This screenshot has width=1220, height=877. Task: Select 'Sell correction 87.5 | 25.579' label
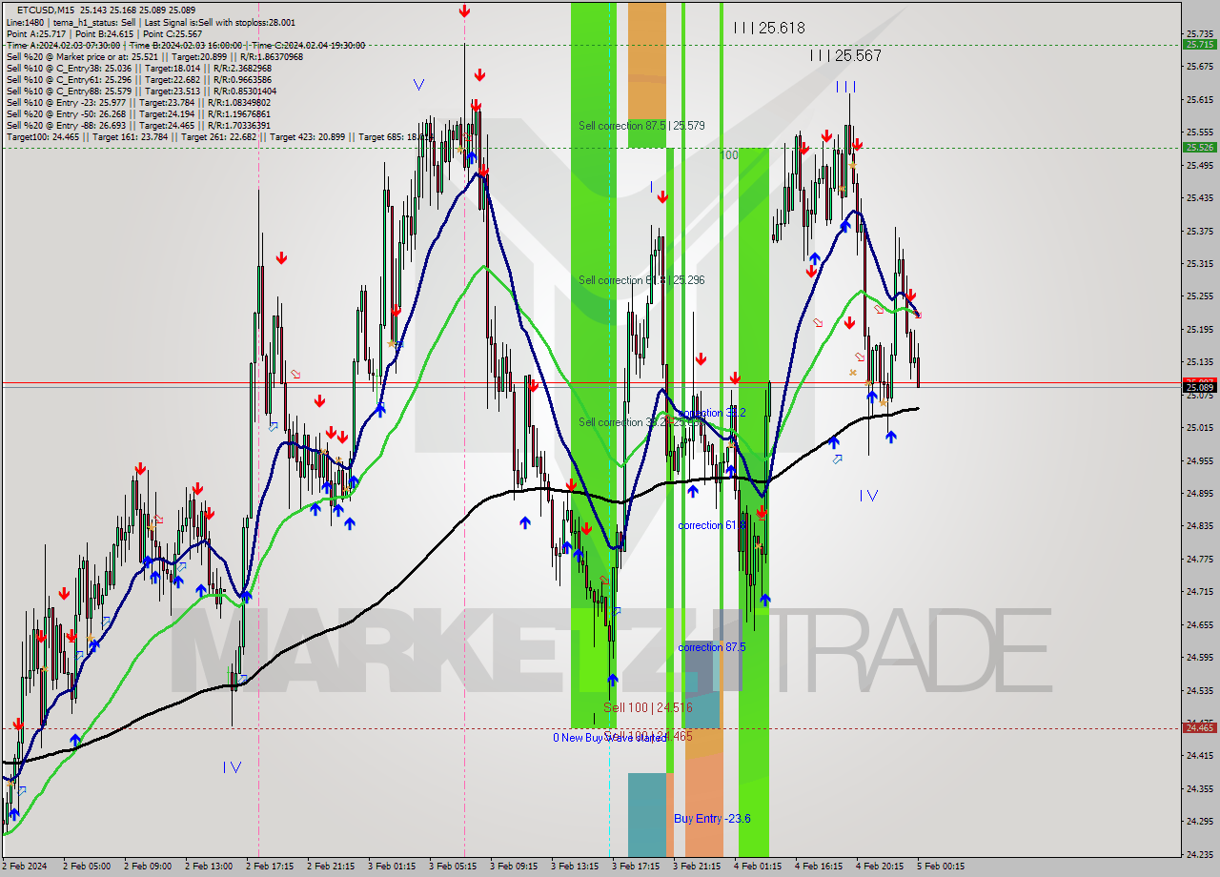[641, 126]
